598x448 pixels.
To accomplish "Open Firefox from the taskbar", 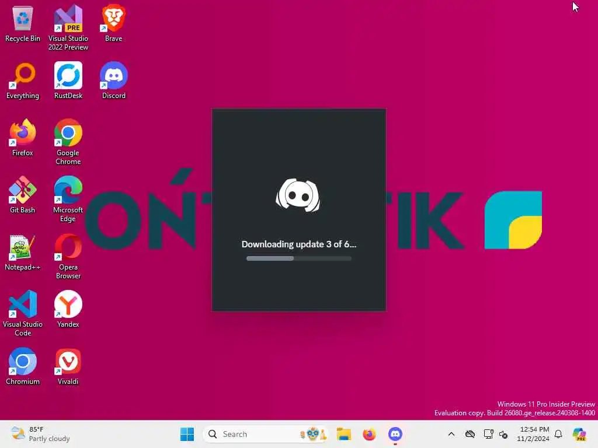I will [x=369, y=434].
